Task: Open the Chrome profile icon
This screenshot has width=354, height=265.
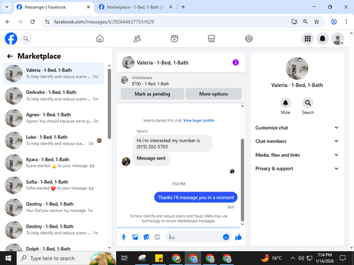Action: (333, 22)
